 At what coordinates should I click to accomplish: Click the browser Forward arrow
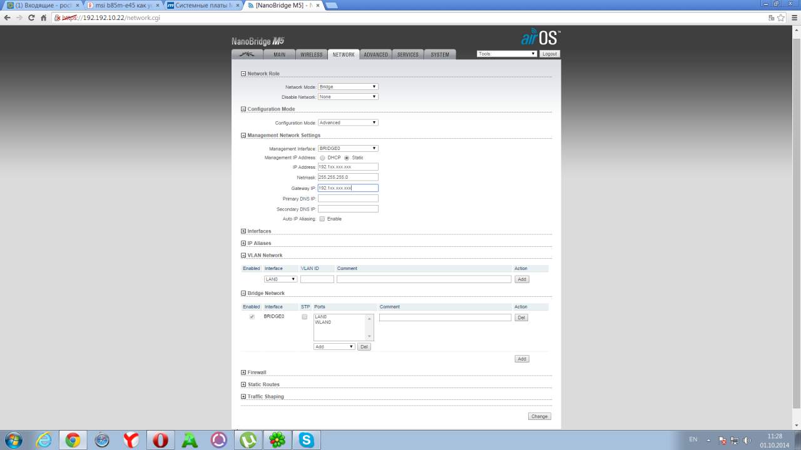[19, 17]
